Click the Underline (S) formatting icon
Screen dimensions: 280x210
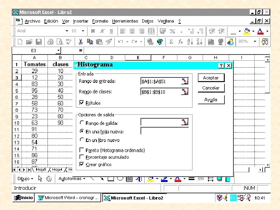tap(112, 31)
